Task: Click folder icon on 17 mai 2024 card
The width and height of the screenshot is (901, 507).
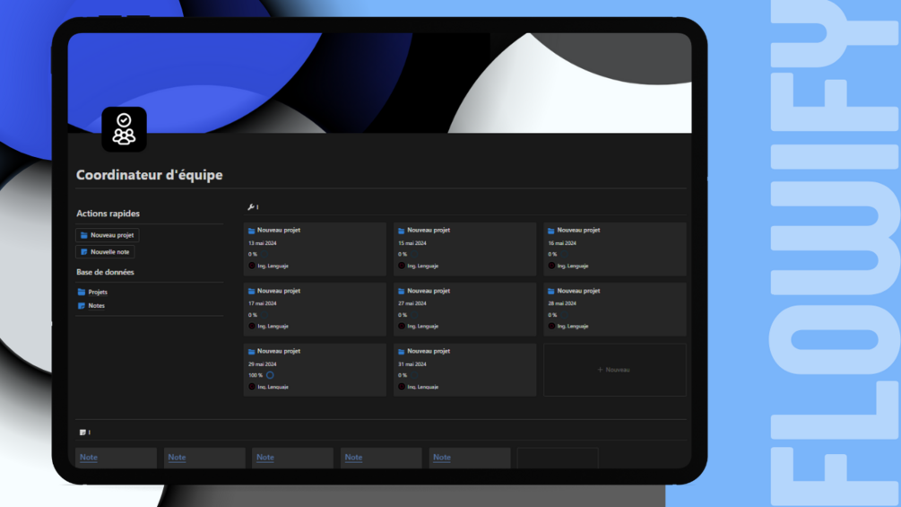Action: click(252, 291)
